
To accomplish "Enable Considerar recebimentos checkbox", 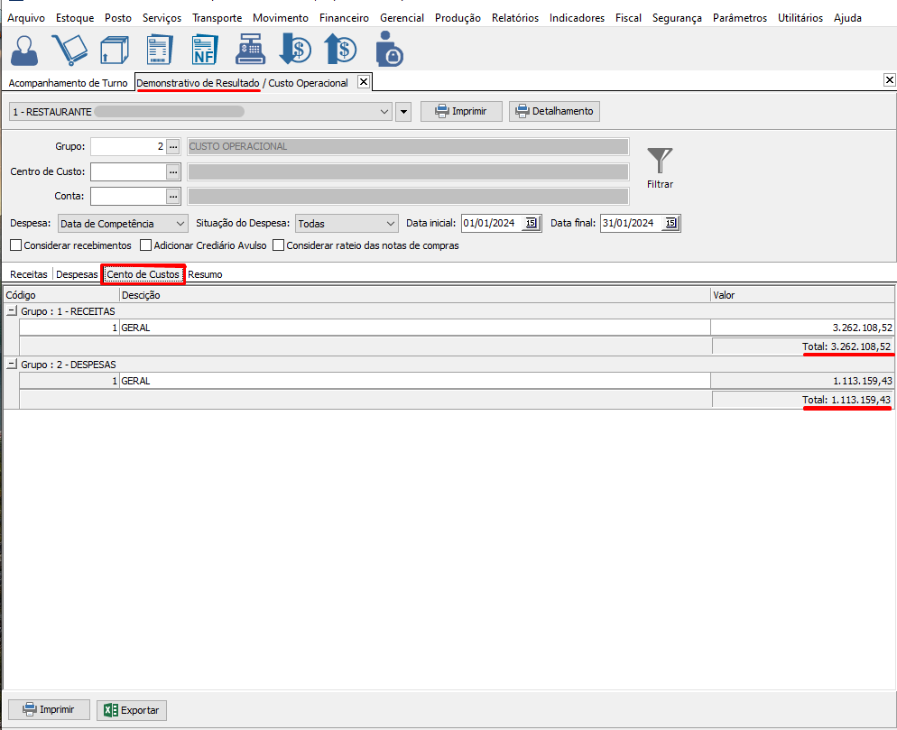I will point(16,245).
